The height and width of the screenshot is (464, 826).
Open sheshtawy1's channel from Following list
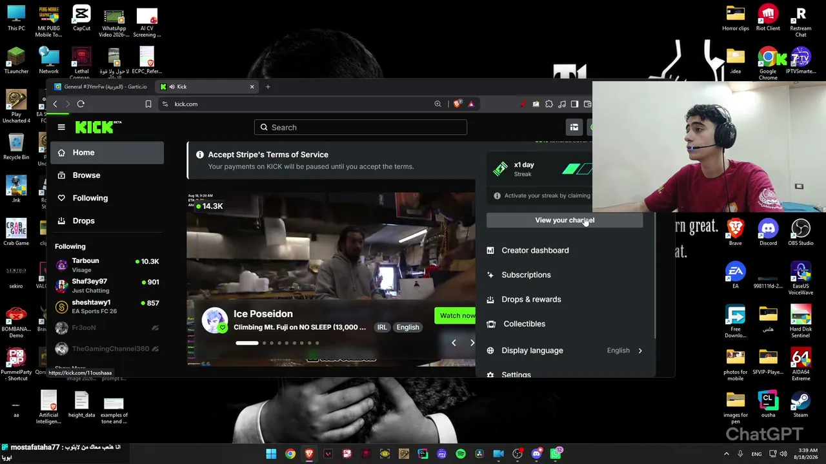(x=107, y=306)
